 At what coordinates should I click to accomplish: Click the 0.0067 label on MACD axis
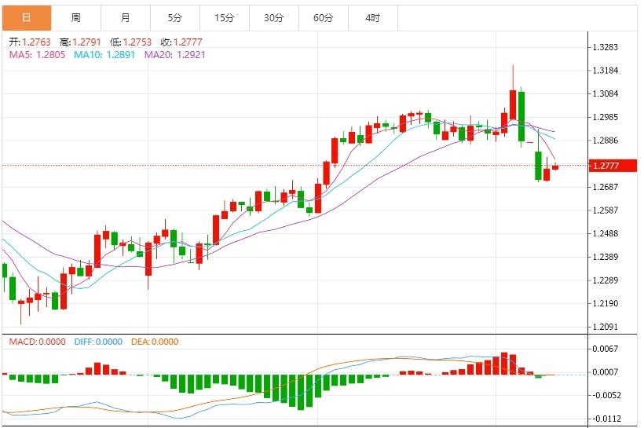(x=607, y=349)
